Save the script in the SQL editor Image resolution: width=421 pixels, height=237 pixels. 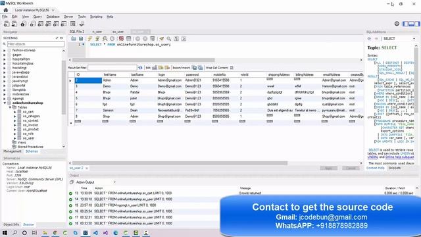pyautogui.click(x=81, y=39)
